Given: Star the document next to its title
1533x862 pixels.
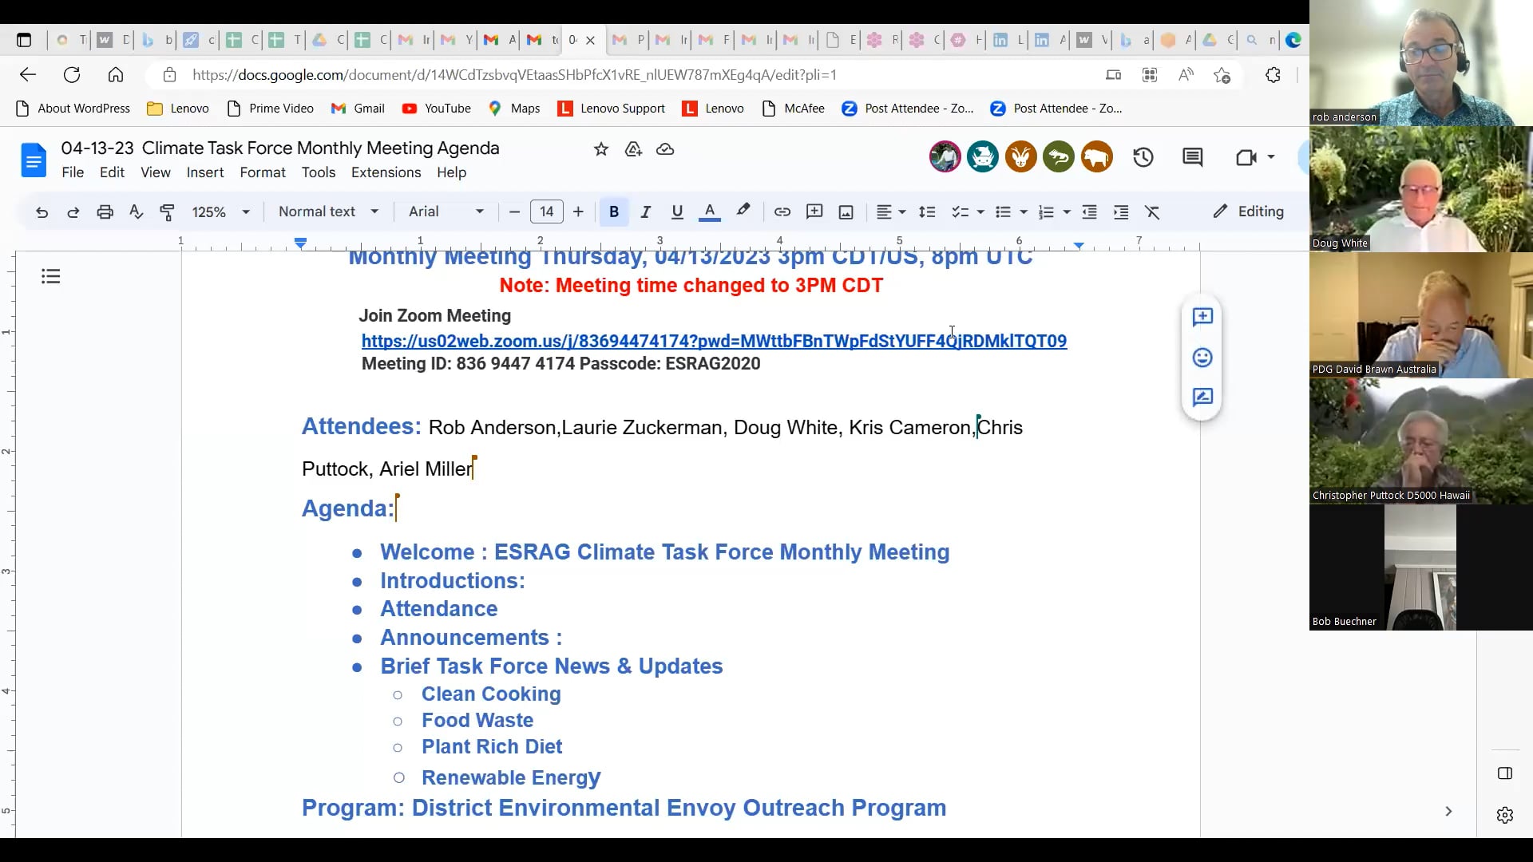Looking at the screenshot, I should coord(601,149).
